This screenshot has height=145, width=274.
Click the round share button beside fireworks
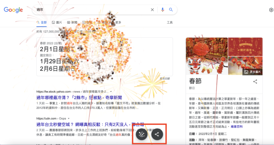pyautogui.click(x=157, y=134)
